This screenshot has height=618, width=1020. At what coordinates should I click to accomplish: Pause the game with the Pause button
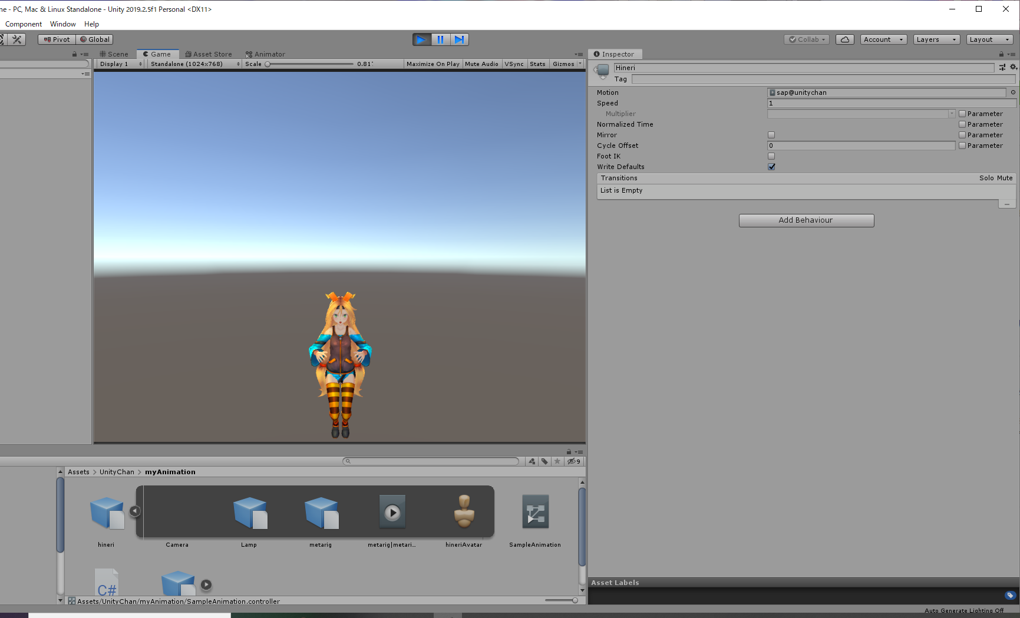[440, 39]
